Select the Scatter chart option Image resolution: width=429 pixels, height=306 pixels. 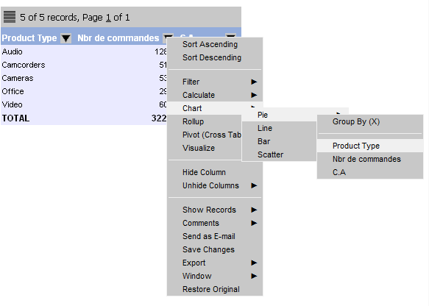279,154
